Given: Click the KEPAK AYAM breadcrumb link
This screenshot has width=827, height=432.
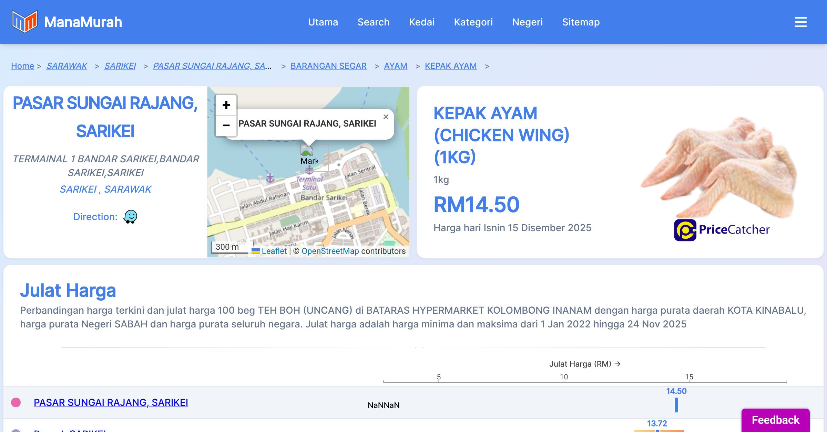Looking at the screenshot, I should coord(450,66).
